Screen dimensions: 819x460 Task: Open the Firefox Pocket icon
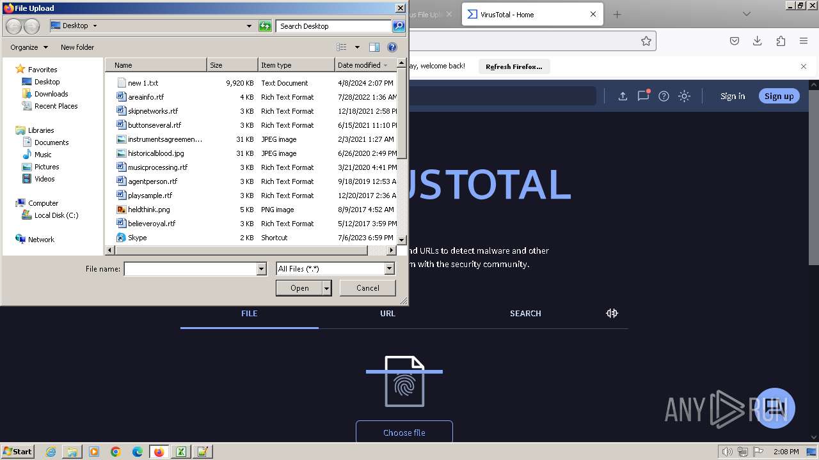tap(735, 41)
